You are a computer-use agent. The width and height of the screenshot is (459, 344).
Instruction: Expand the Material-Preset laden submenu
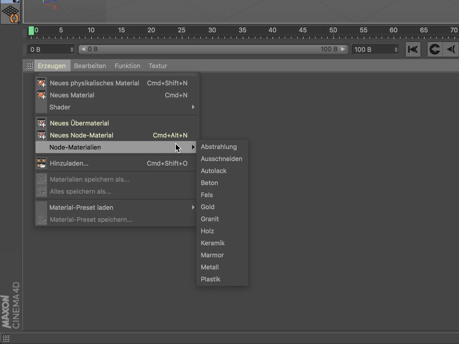pos(116,208)
